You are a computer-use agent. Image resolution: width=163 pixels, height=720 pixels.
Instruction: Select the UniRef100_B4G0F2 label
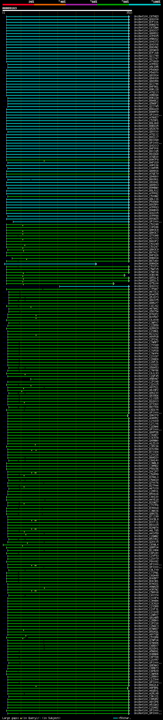[146, 241]
